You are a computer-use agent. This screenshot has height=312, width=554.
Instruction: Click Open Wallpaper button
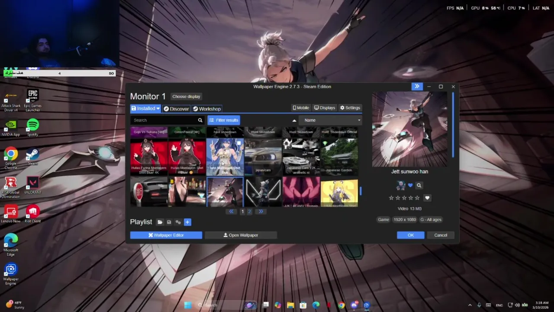241,235
